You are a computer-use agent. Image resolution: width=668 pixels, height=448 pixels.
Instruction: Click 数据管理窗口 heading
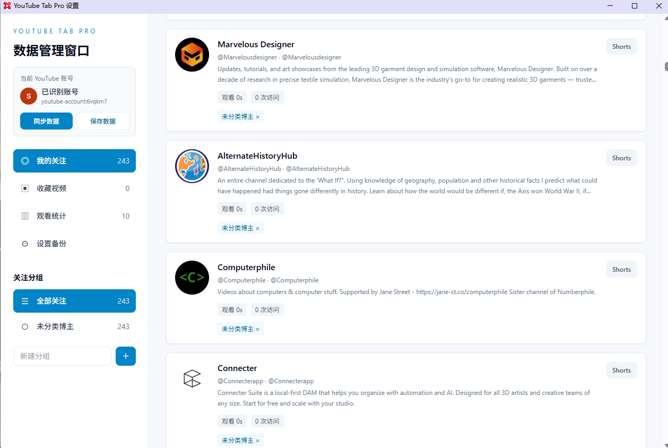[51, 51]
